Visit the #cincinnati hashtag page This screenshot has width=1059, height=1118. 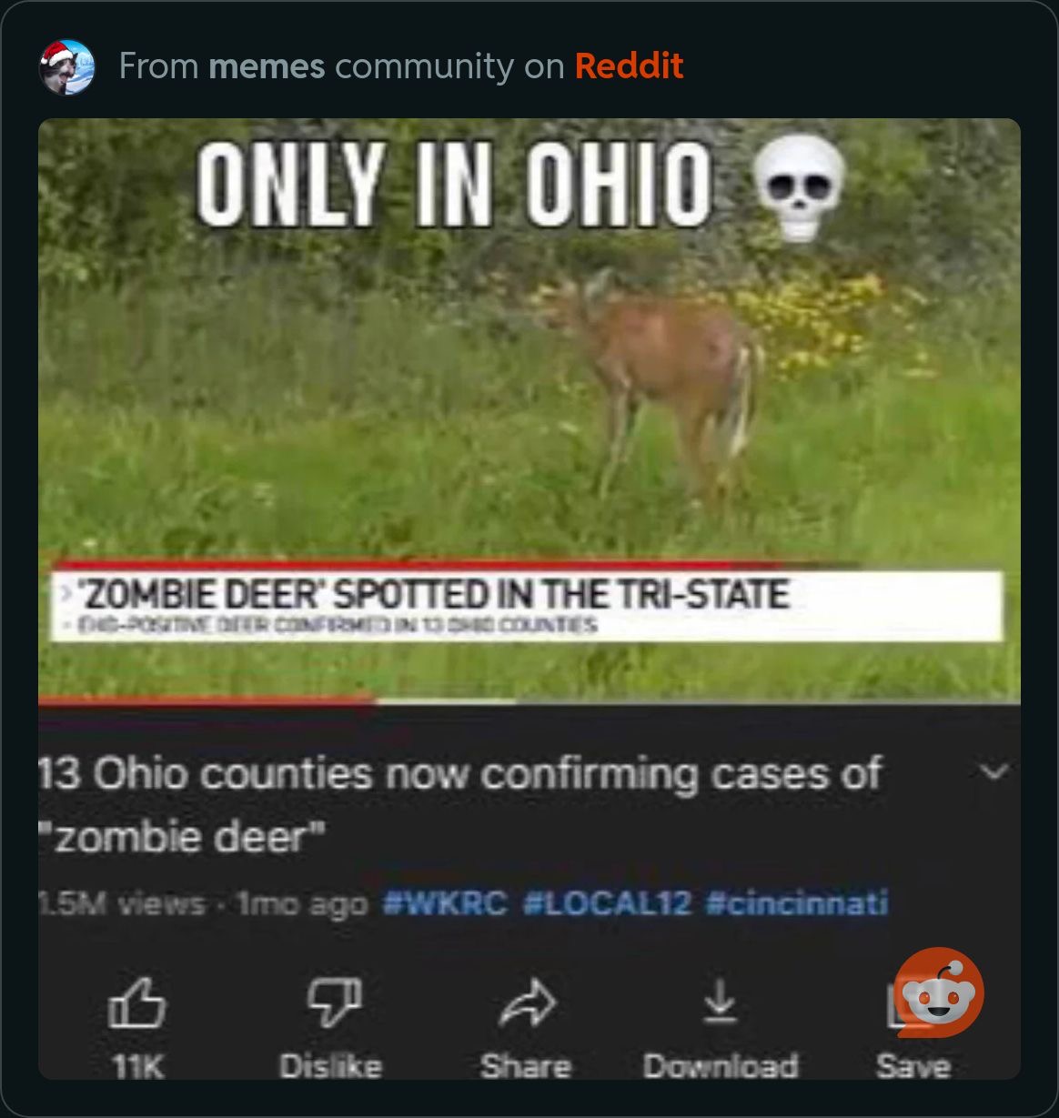(x=797, y=903)
